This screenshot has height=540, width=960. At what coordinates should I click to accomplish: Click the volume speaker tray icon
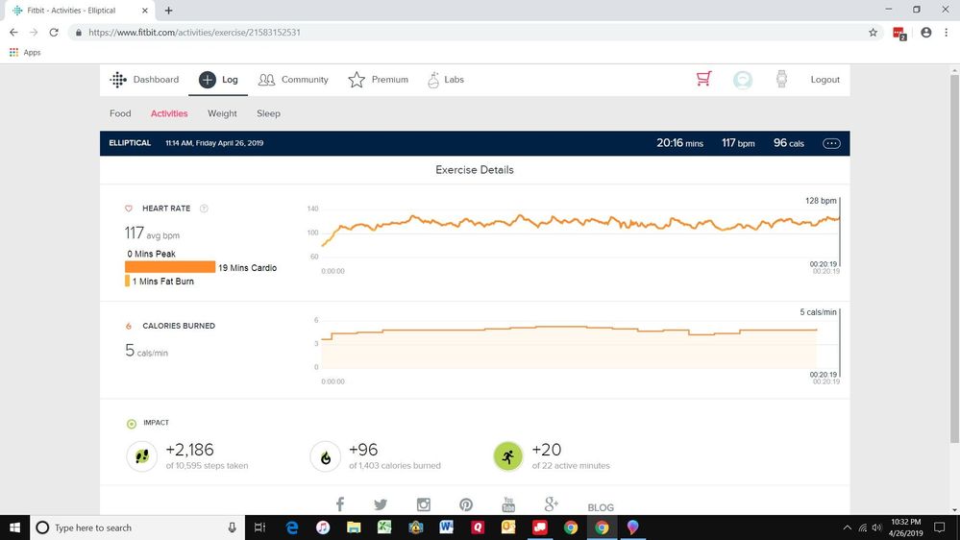(876, 528)
